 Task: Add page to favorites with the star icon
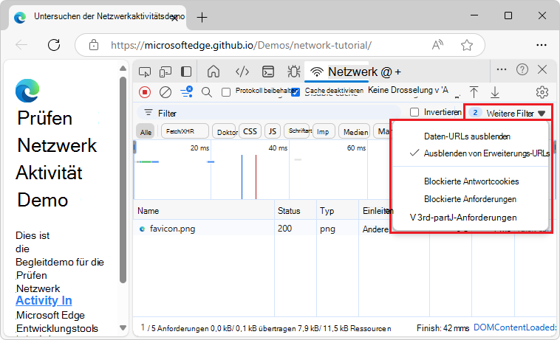(x=467, y=45)
